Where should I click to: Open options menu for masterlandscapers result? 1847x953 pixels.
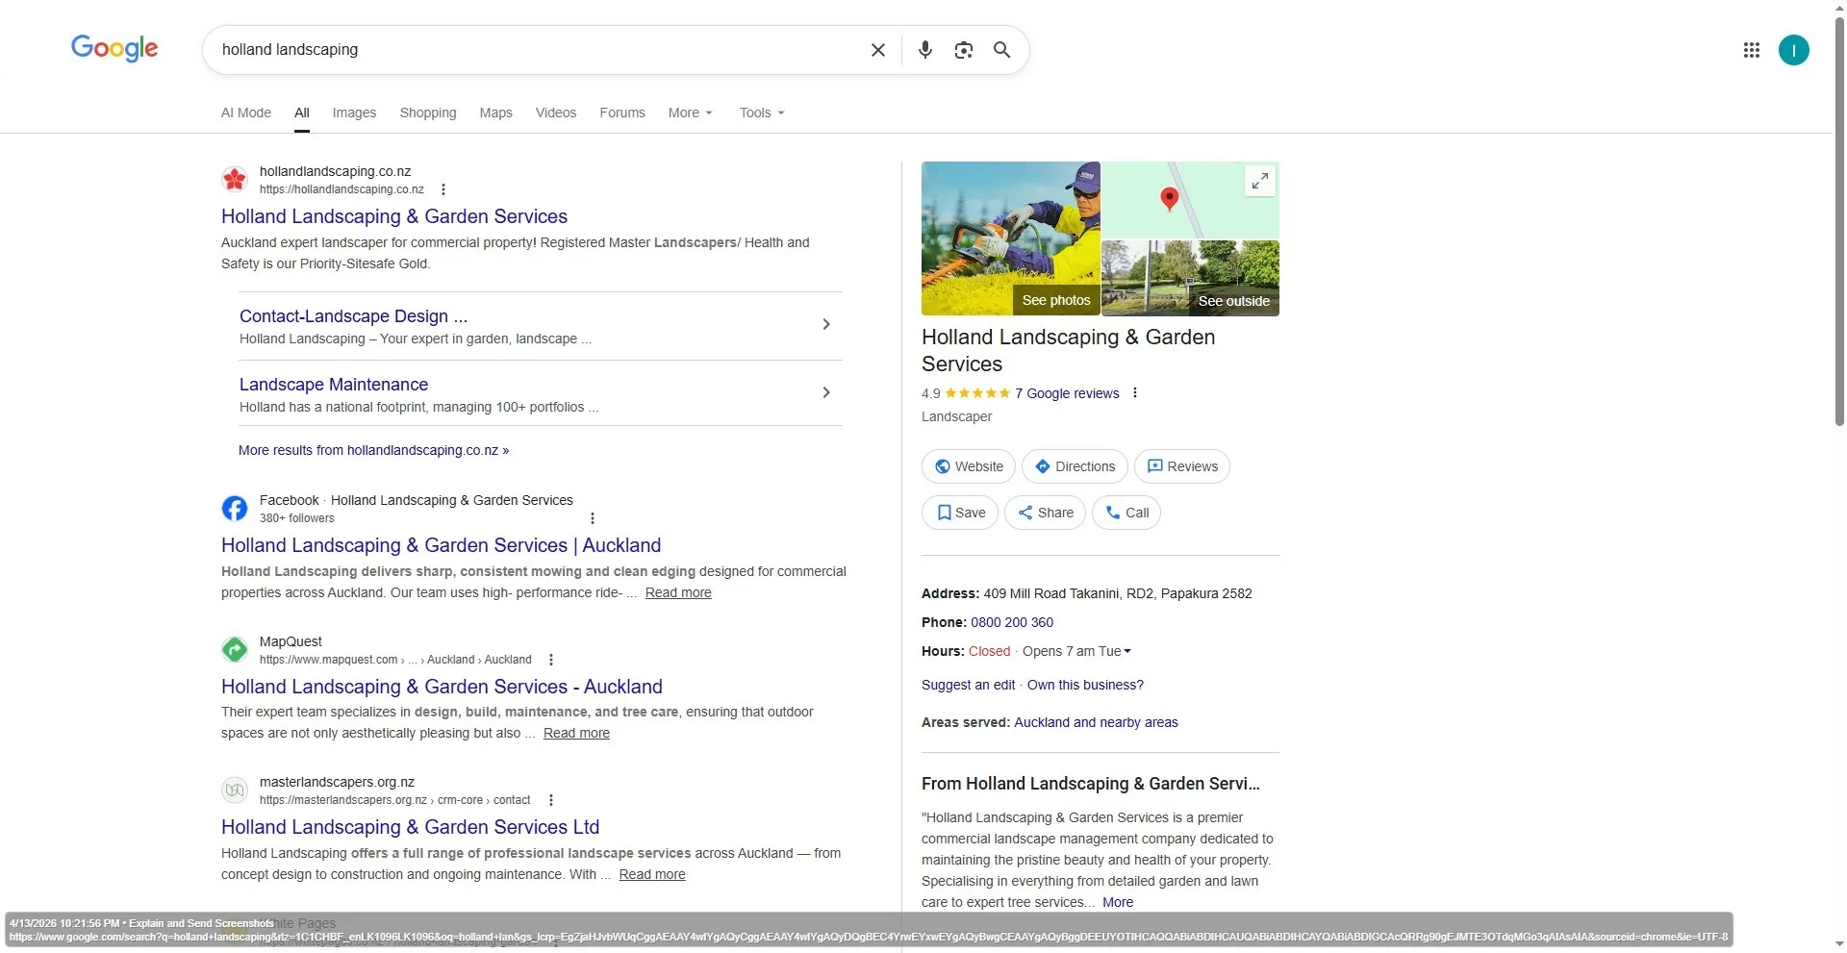(551, 800)
